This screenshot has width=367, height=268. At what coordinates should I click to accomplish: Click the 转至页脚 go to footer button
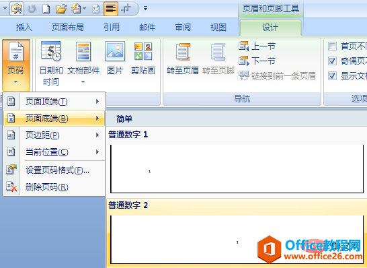click(218, 58)
